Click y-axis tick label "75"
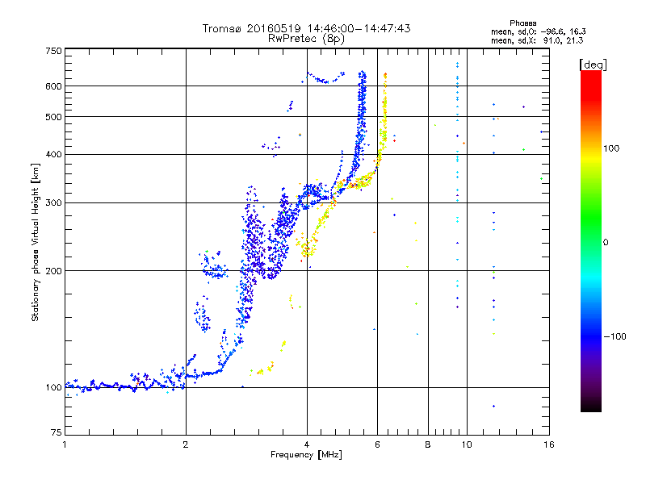 (x=57, y=432)
